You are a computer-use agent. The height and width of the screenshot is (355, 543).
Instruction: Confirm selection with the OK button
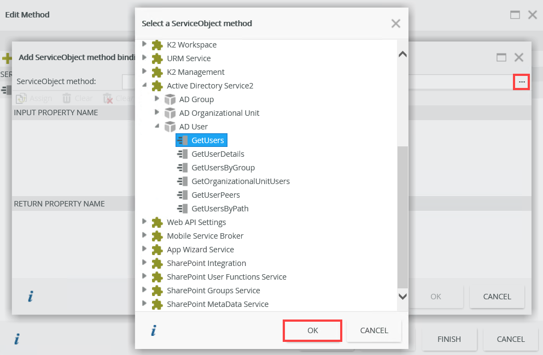[x=312, y=330]
